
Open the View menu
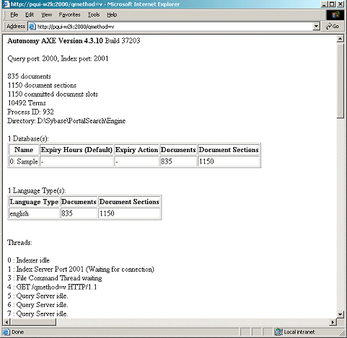[x=46, y=15]
